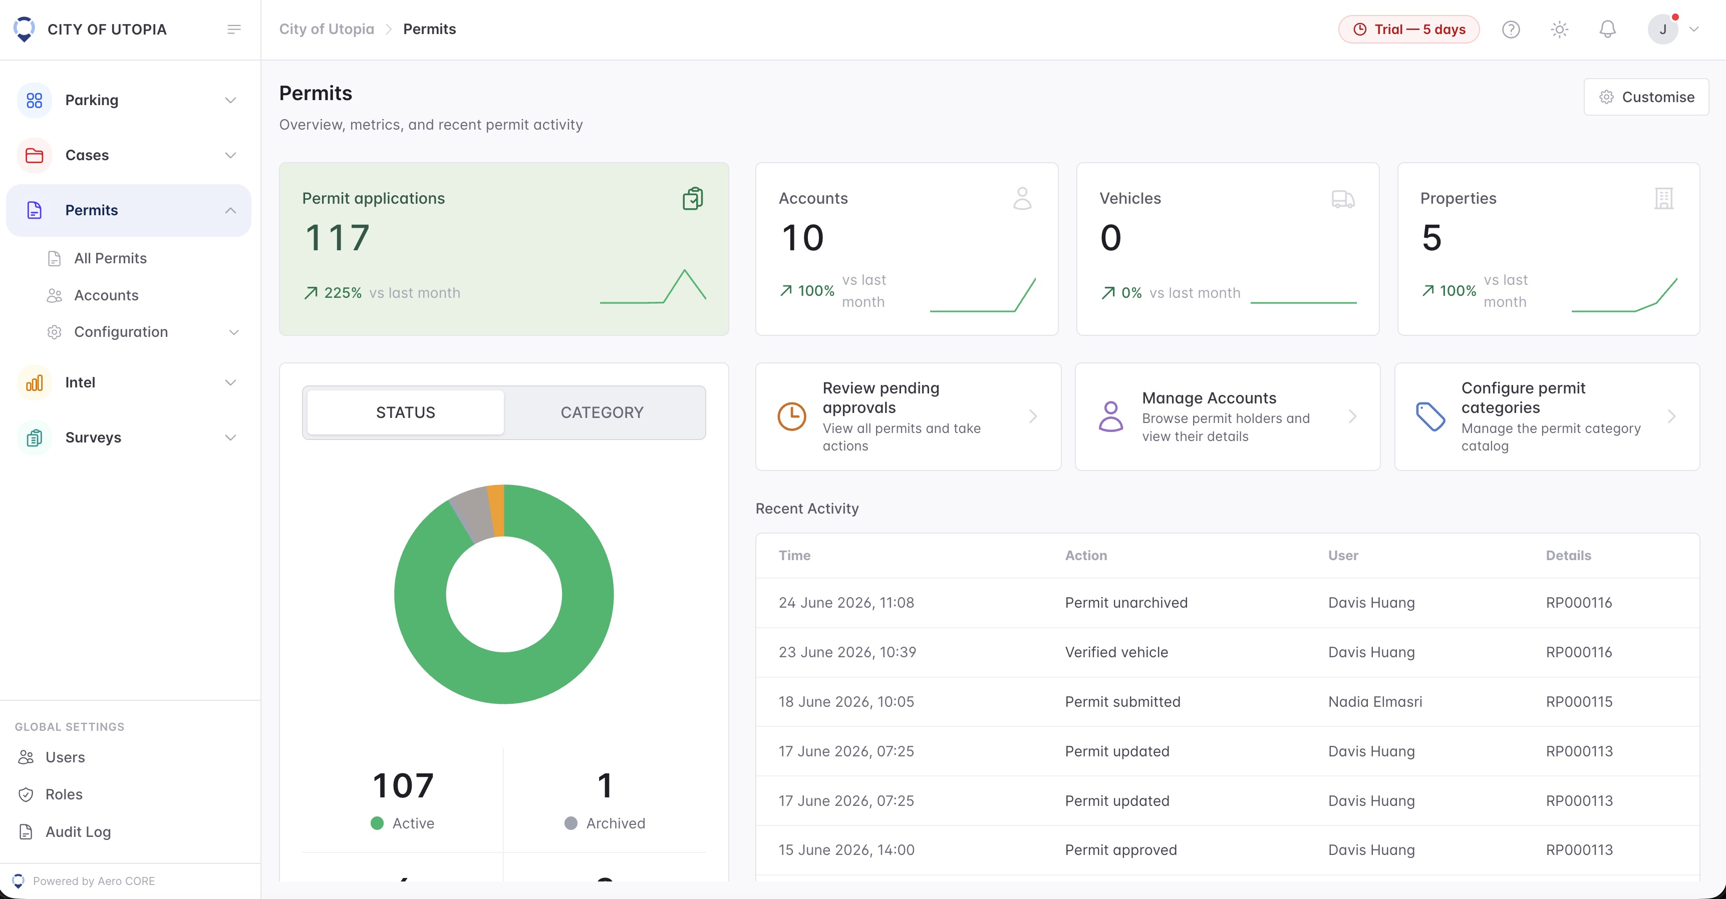This screenshot has height=899, width=1726.
Task: Open Users in Global Settings
Action: point(65,757)
